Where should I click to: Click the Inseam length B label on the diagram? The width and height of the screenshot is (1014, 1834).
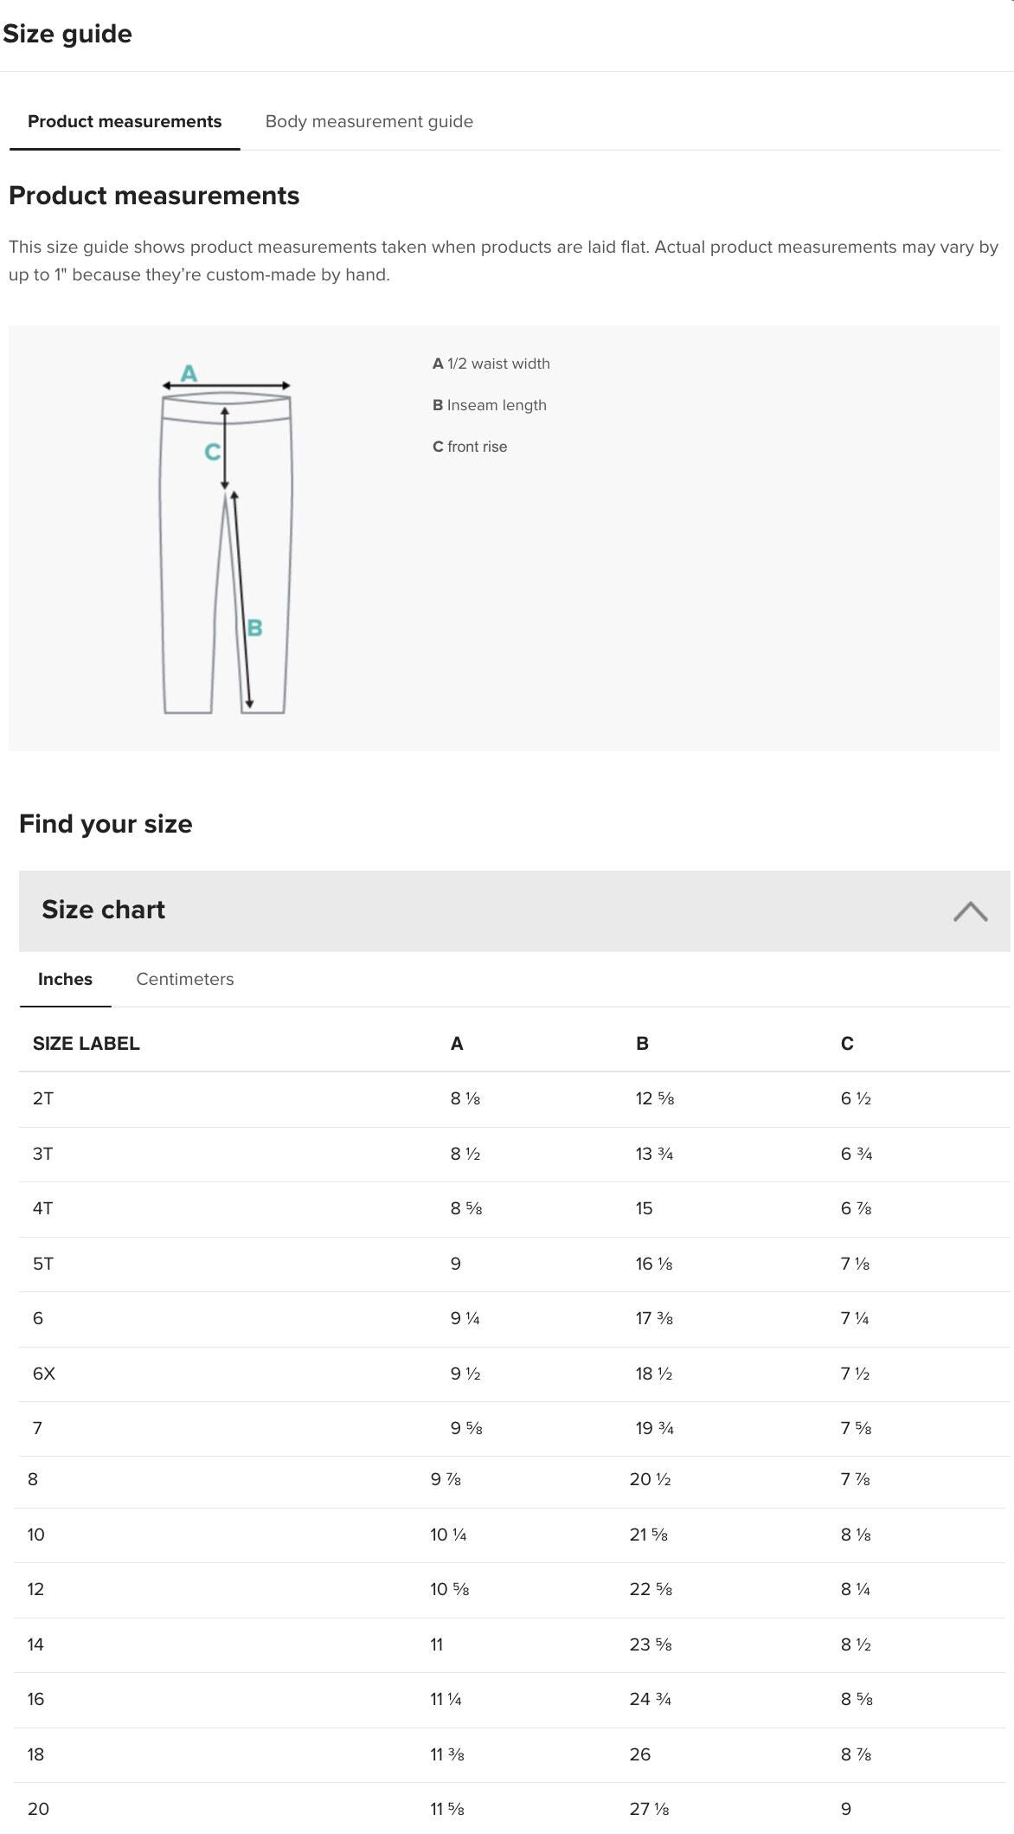[x=255, y=627]
